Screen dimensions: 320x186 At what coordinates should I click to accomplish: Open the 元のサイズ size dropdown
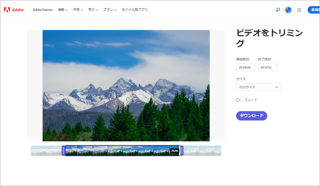coord(258,87)
